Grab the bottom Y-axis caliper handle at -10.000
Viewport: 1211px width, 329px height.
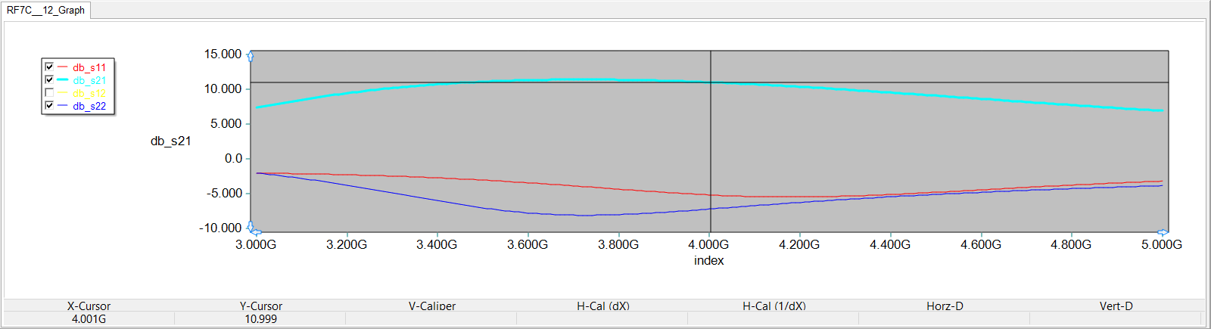(251, 226)
